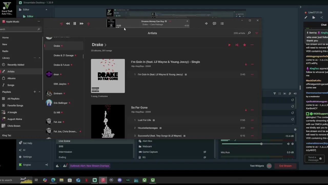This screenshot has height=185, width=328.
Task: Open more options for So Far Gone album
Action: [252, 110]
